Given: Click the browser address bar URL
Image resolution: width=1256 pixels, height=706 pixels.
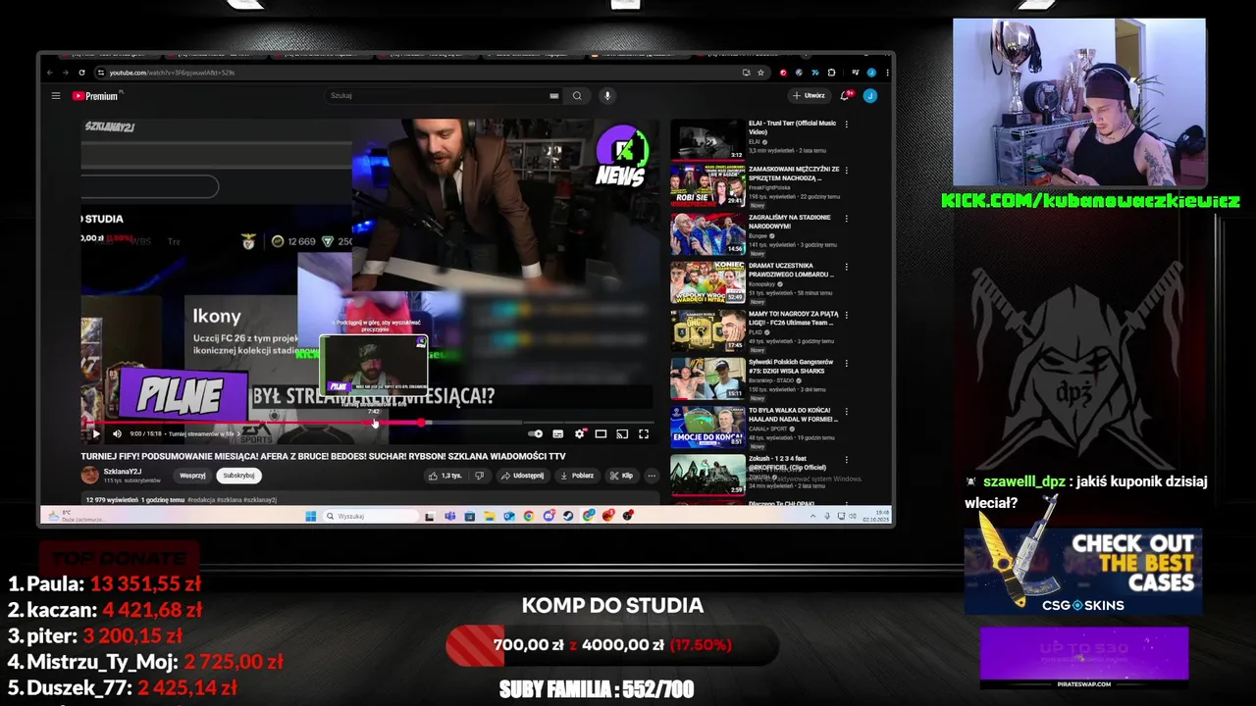Looking at the screenshot, I should tap(172, 73).
